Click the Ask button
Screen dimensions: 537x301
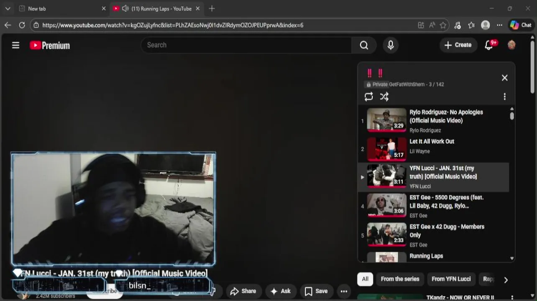281,291
